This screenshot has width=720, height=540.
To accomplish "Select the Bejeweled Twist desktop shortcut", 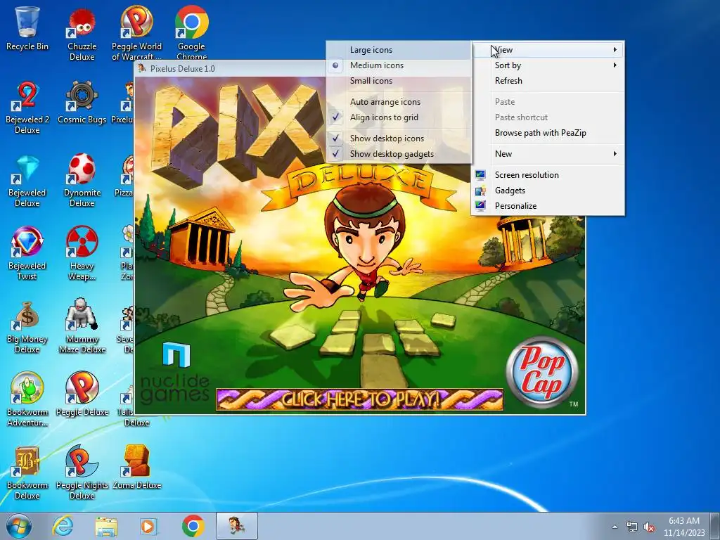I will click(27, 253).
